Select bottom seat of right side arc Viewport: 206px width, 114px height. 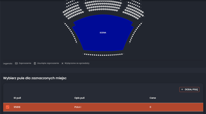pyautogui.click(x=130, y=42)
